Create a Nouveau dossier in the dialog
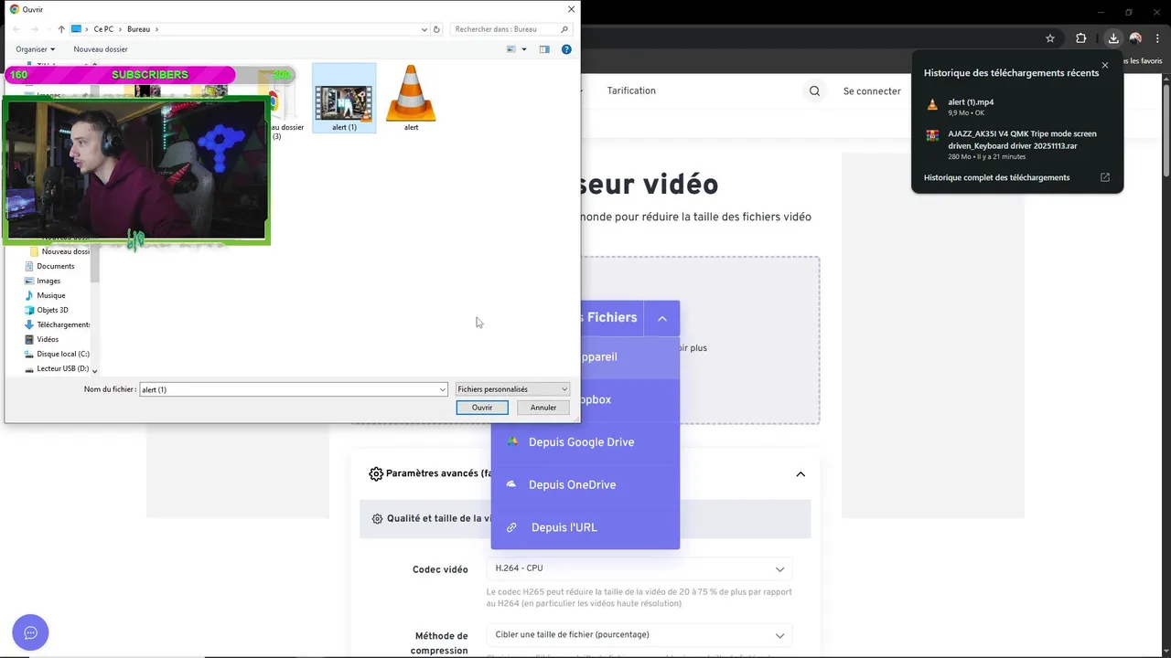The width and height of the screenshot is (1171, 658). coord(101,49)
